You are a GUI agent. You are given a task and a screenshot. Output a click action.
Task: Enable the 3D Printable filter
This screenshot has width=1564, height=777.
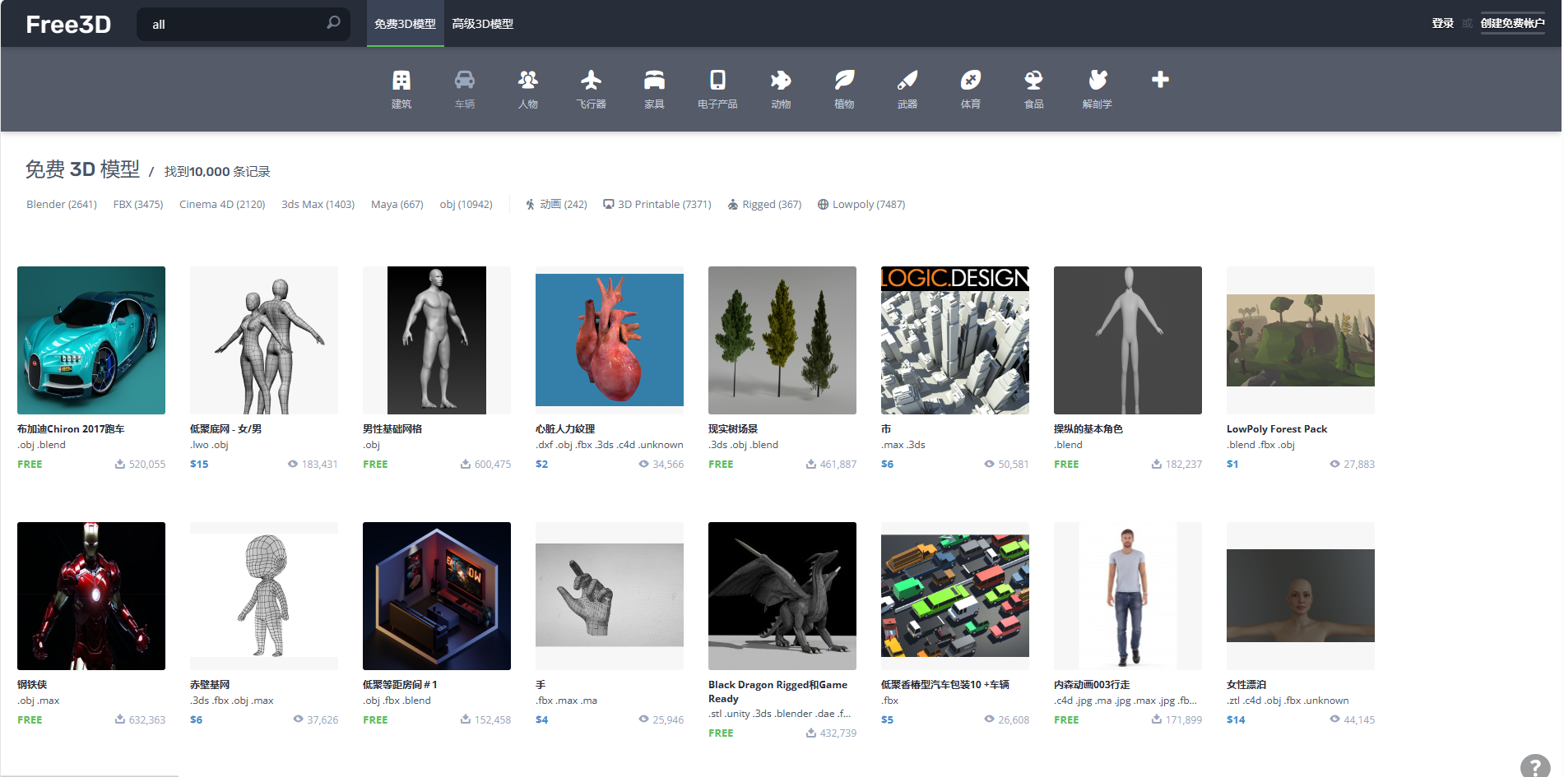(657, 204)
